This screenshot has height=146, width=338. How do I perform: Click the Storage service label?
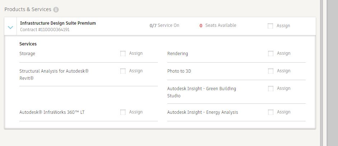coord(27,54)
